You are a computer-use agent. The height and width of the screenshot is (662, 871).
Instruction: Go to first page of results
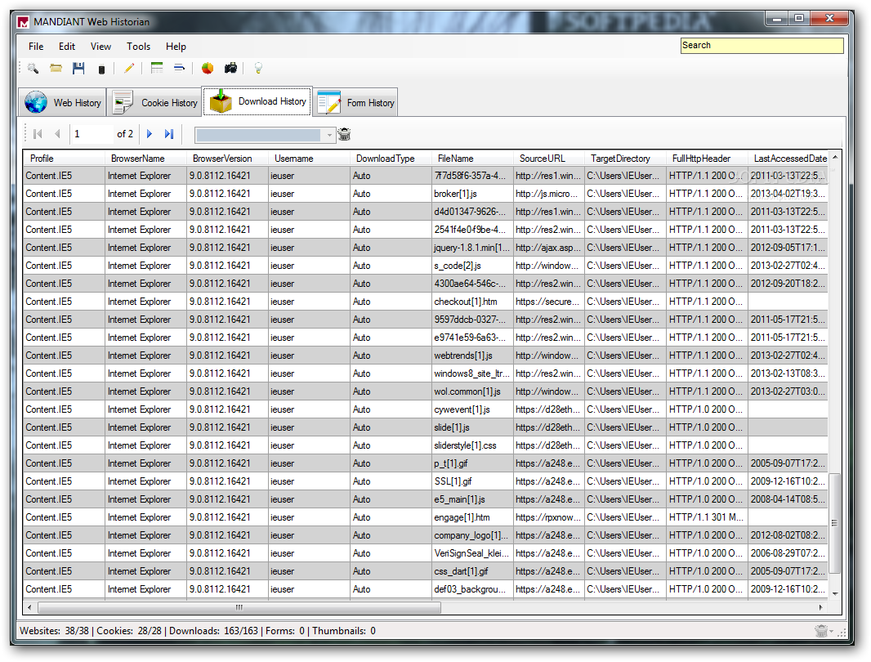pos(38,134)
